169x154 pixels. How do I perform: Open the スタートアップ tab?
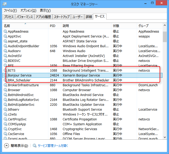coord(61,17)
